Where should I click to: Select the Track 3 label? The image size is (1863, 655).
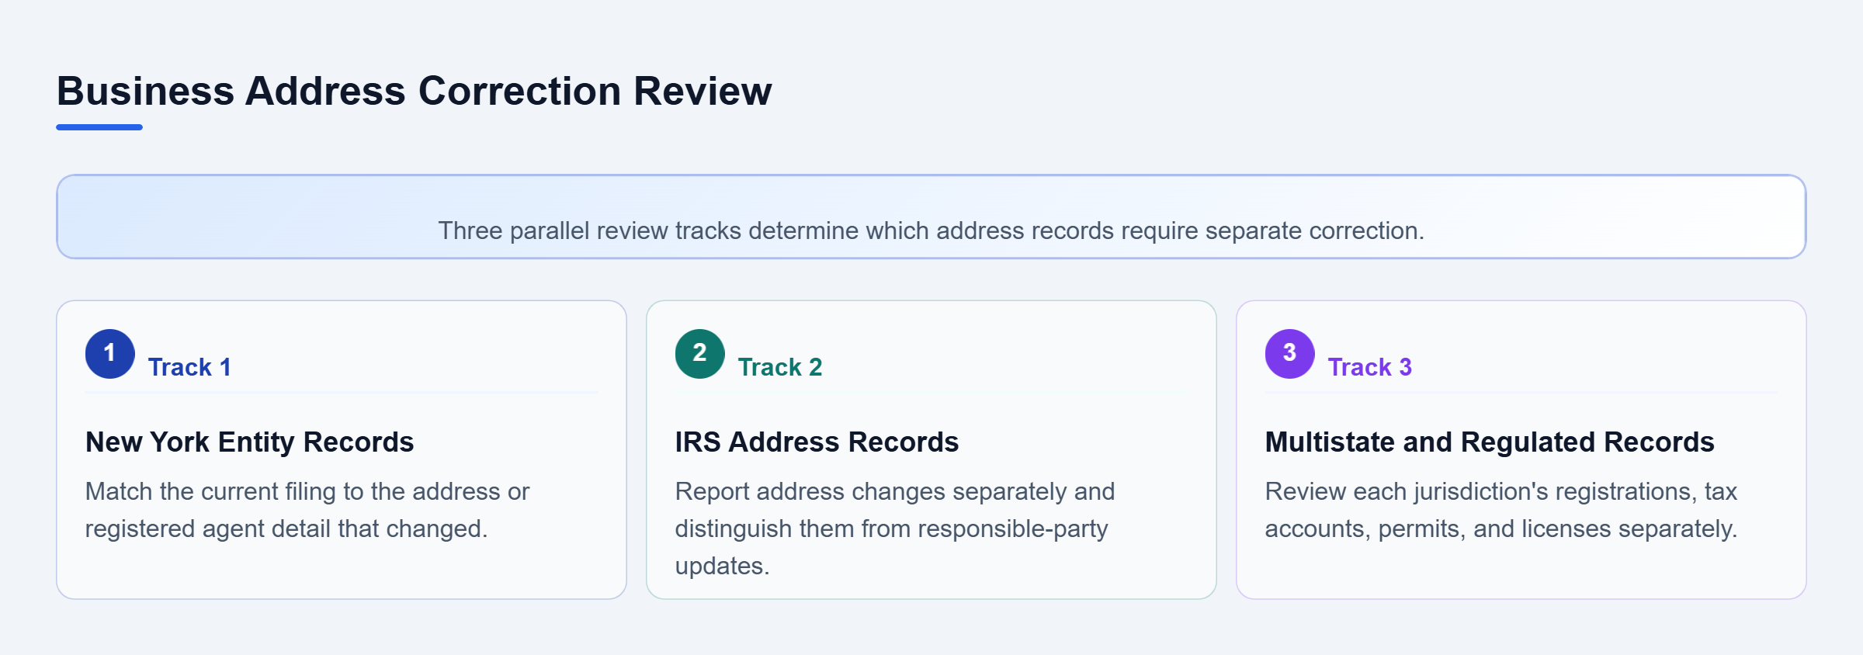point(1370,367)
